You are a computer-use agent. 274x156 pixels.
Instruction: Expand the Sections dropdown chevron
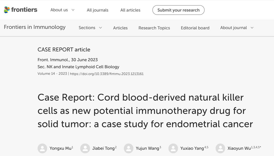pyautogui.click(x=101, y=28)
